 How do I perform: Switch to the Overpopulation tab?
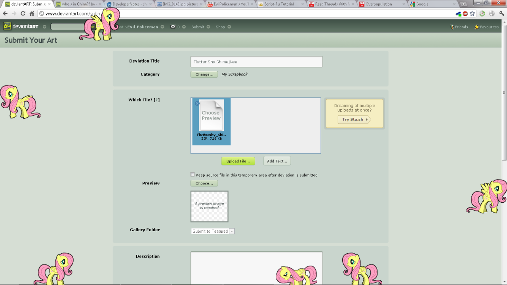click(x=382, y=4)
